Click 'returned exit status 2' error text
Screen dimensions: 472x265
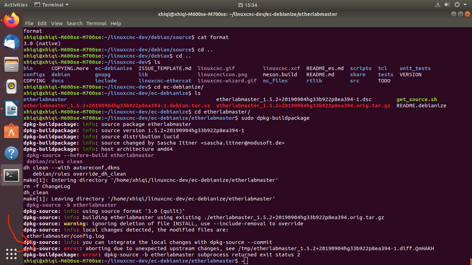tap(266, 255)
